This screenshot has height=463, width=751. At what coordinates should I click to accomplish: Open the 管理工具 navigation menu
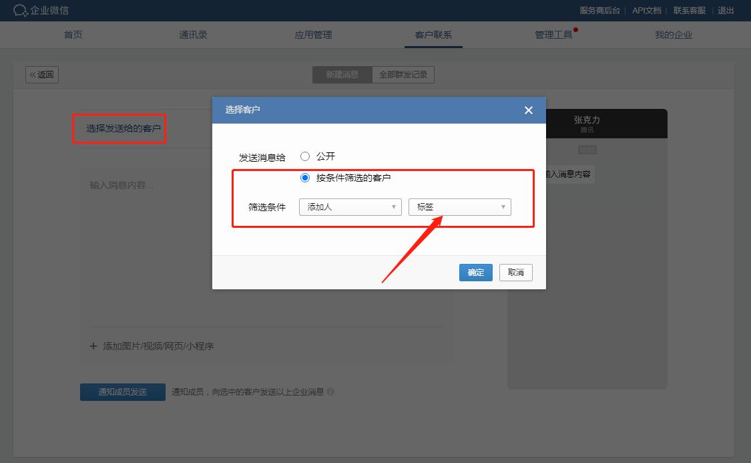tap(553, 35)
